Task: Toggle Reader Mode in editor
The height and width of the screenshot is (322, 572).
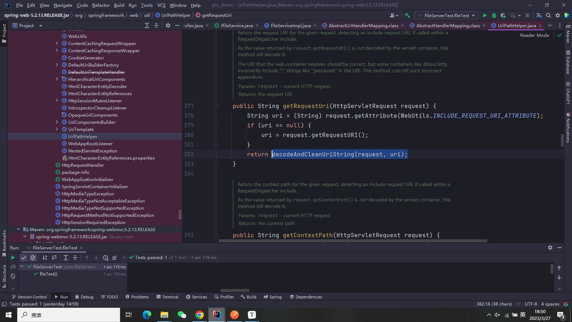Action: pyautogui.click(x=534, y=35)
